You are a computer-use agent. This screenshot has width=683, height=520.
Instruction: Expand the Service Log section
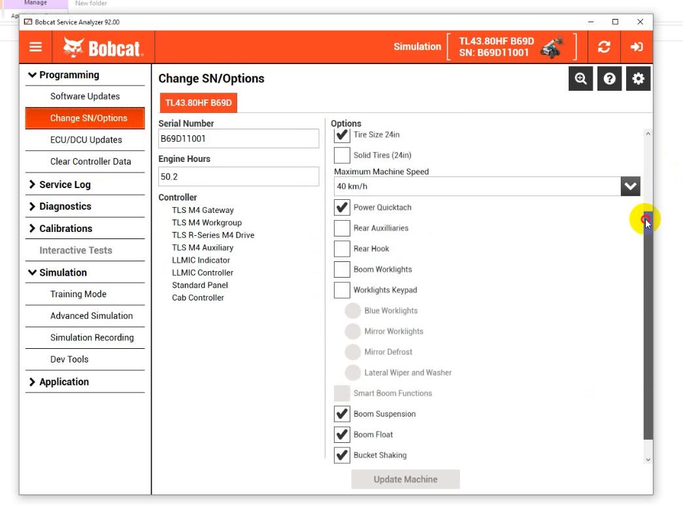click(85, 185)
